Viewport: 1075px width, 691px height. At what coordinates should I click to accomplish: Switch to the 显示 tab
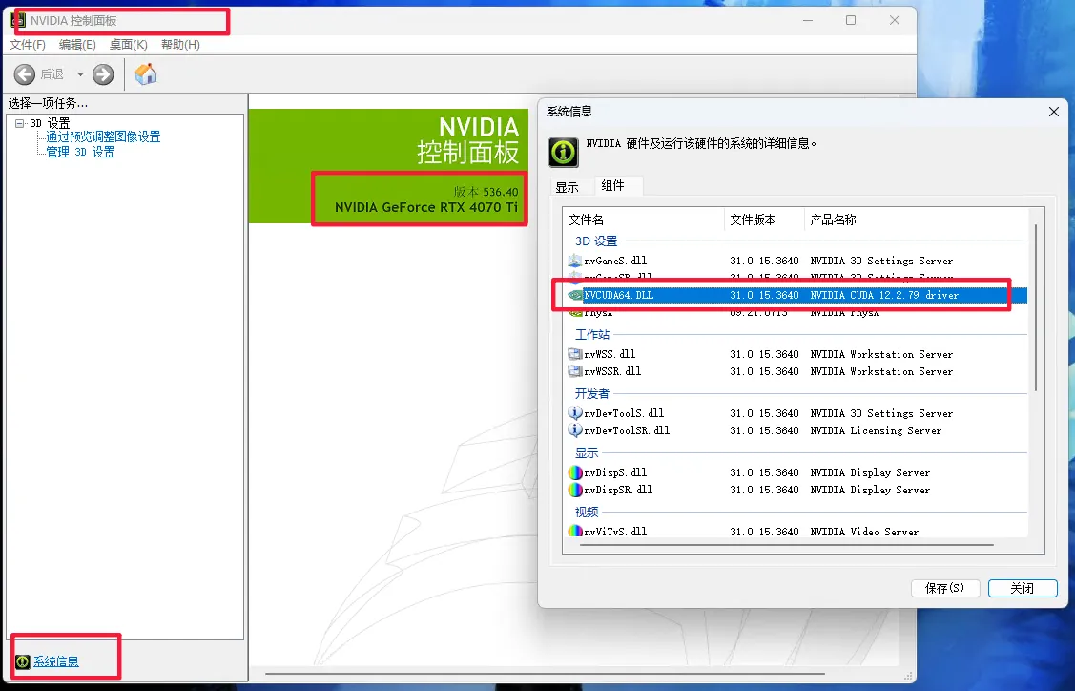click(x=568, y=187)
